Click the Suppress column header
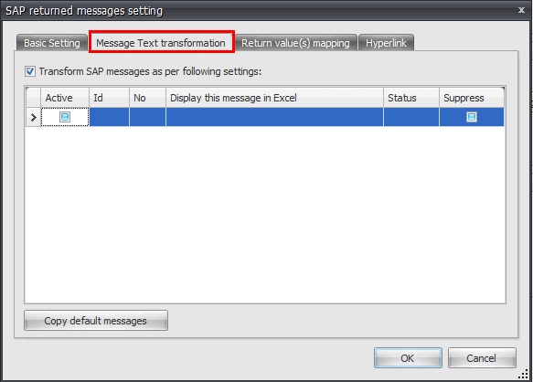 point(472,98)
